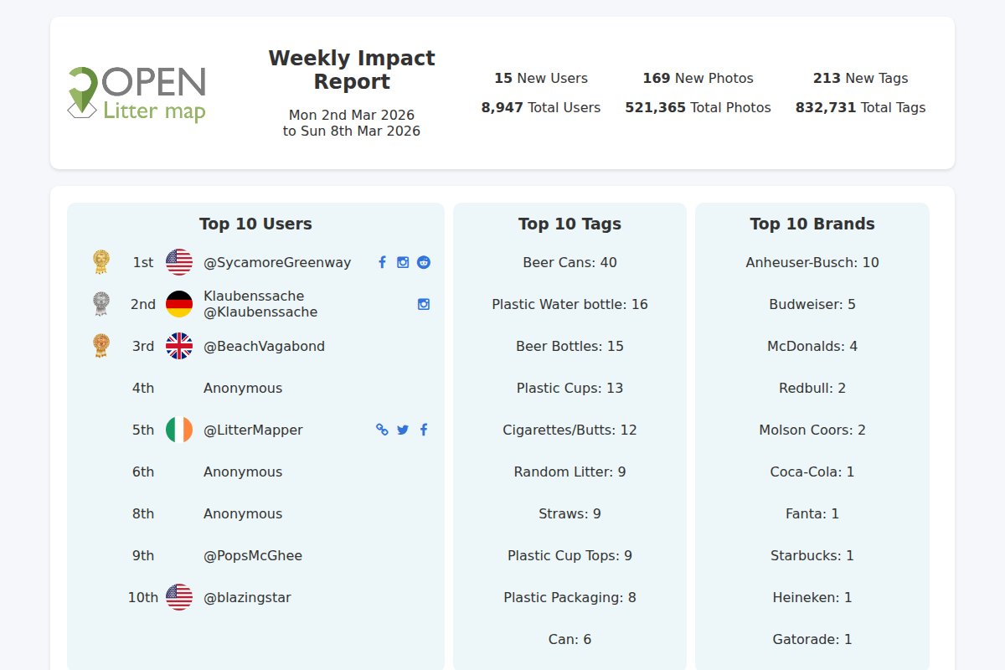The width and height of the screenshot is (1005, 670).
Task: Click the Top 10 Brands heading
Action: (x=812, y=224)
